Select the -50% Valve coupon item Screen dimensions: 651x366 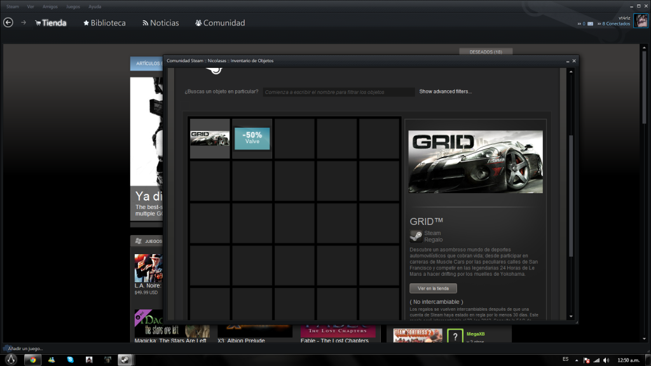[252, 139]
